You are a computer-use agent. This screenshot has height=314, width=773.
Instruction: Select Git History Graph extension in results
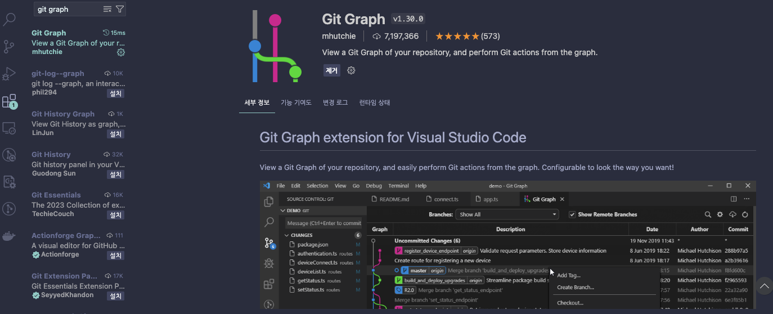[78, 123]
